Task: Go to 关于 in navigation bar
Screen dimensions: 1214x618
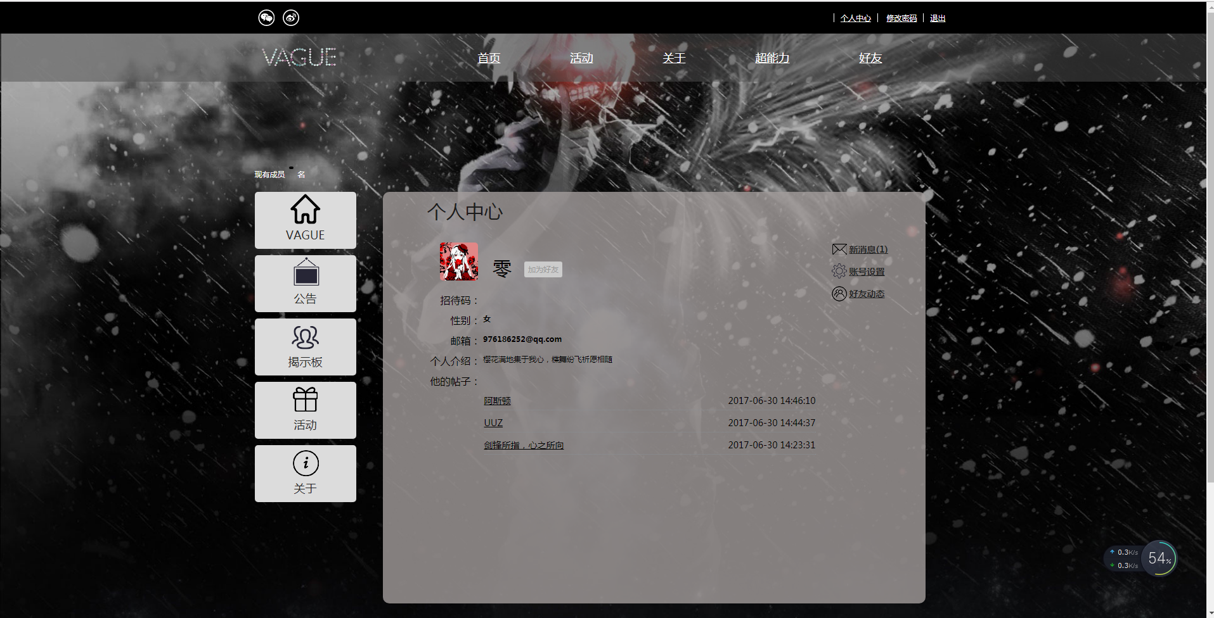Action: [674, 58]
